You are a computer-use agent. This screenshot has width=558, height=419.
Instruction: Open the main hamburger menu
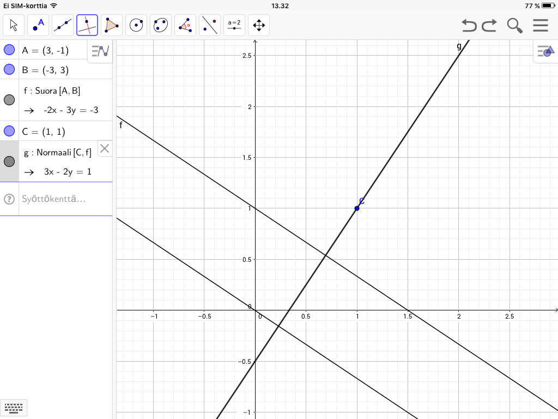coord(540,25)
